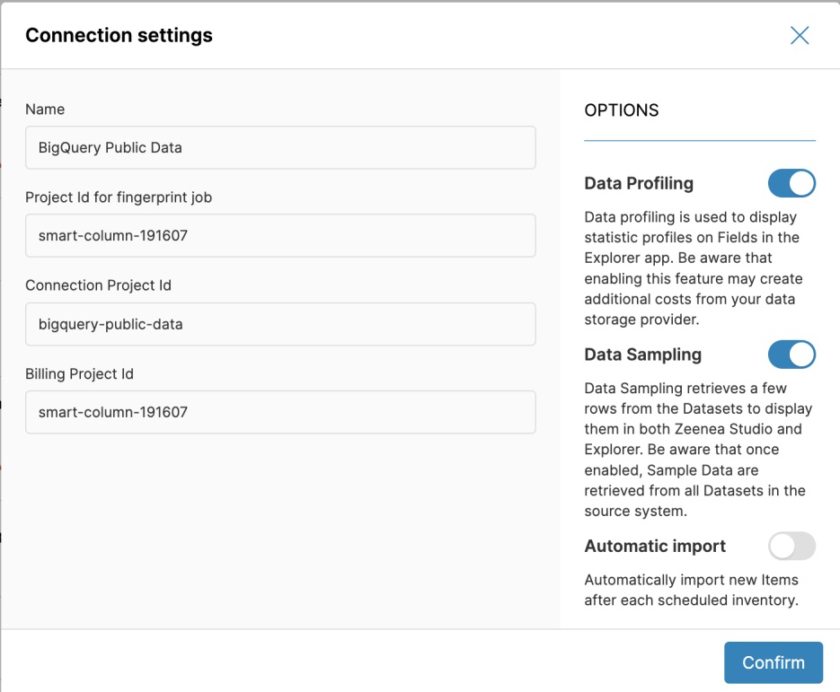Image resolution: width=840 pixels, height=692 pixels.
Task: Select the Connection Project Id input field
Action: coord(280,324)
